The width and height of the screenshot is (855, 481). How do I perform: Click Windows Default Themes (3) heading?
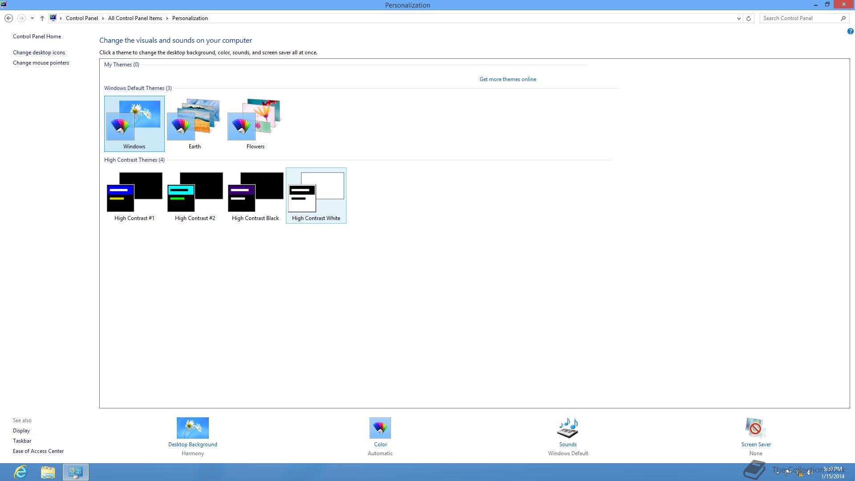tap(138, 88)
